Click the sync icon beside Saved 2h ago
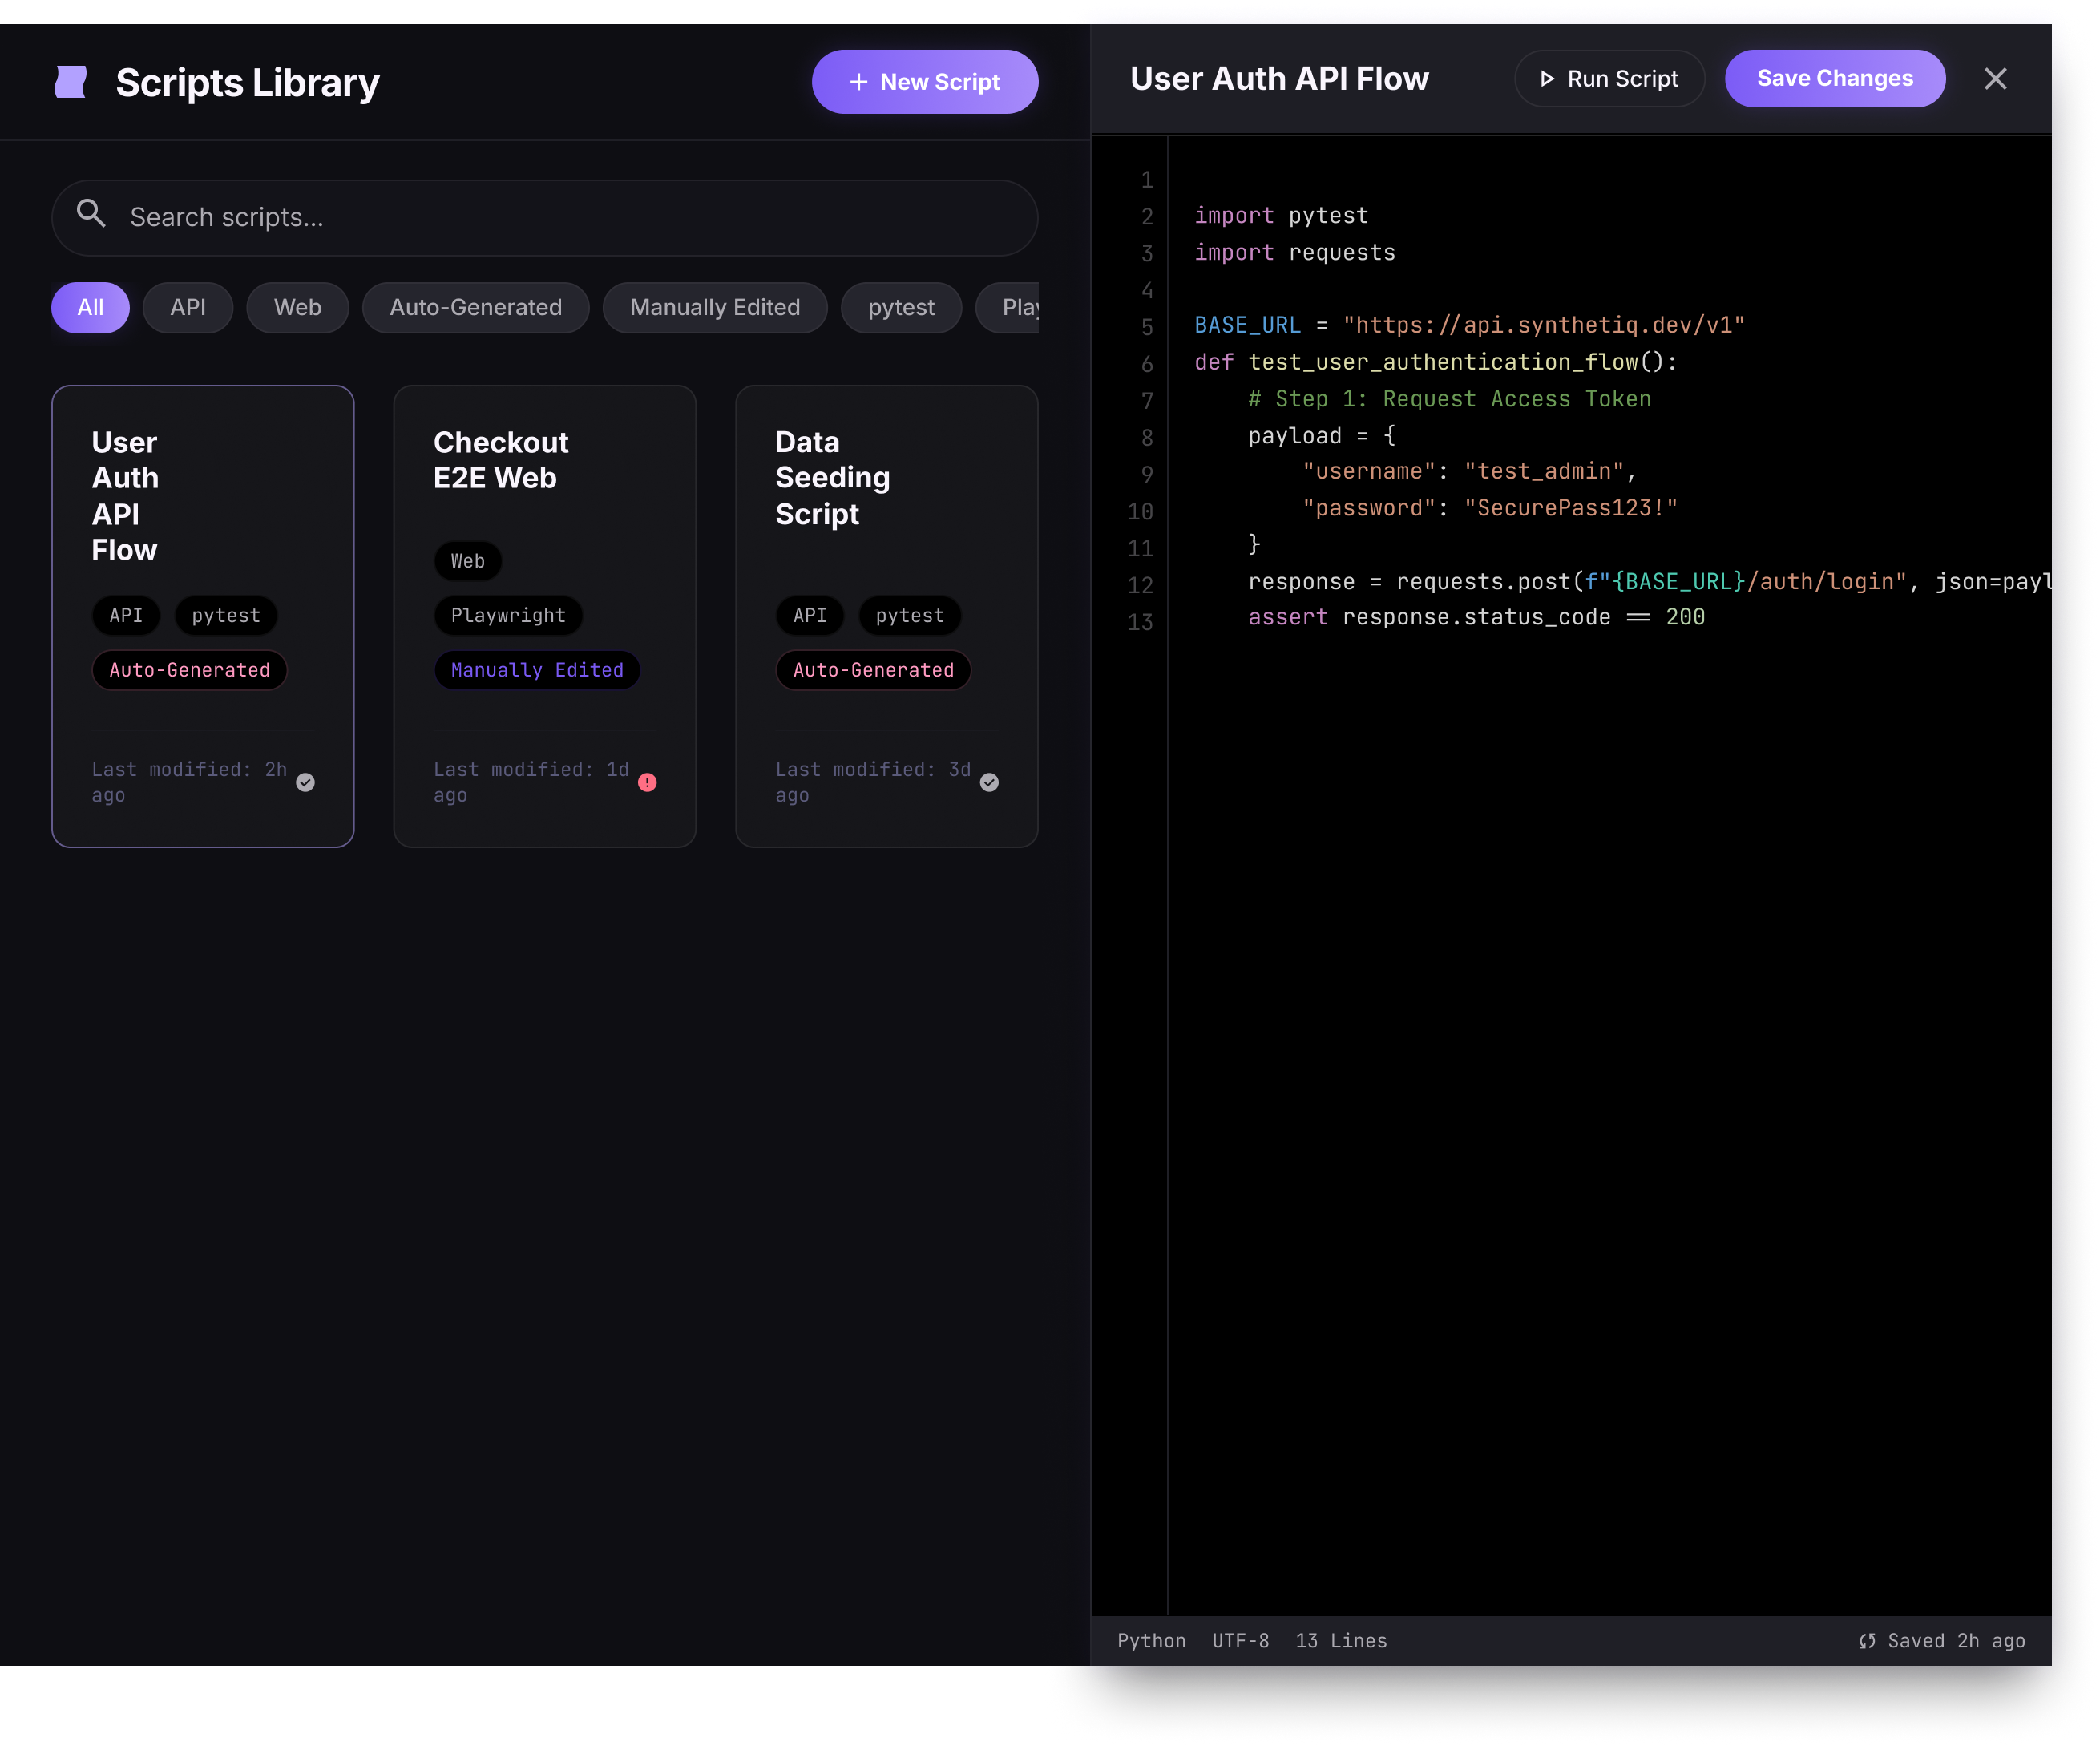This screenshot has width=2100, height=1746. 1866,1640
